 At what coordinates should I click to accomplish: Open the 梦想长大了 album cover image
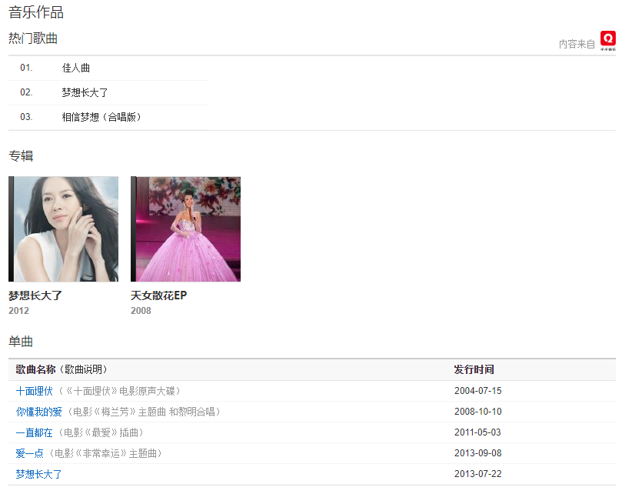click(x=63, y=229)
